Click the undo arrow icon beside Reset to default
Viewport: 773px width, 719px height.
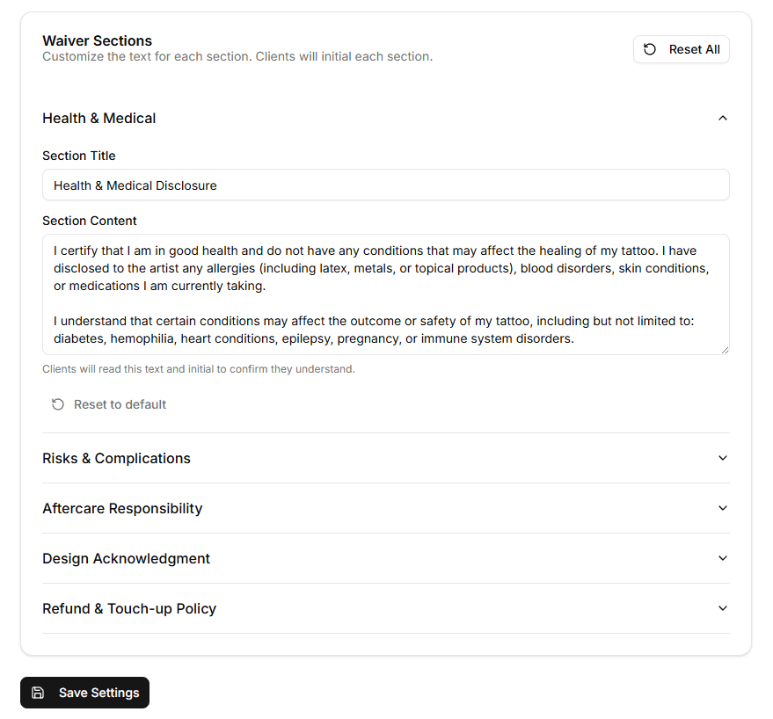[58, 403]
